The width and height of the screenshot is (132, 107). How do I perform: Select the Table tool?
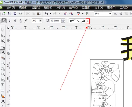click(2, 91)
